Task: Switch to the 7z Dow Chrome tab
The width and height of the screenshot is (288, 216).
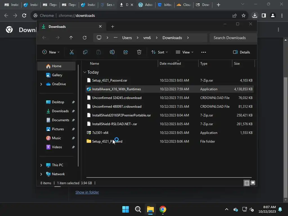Action: [203, 5]
